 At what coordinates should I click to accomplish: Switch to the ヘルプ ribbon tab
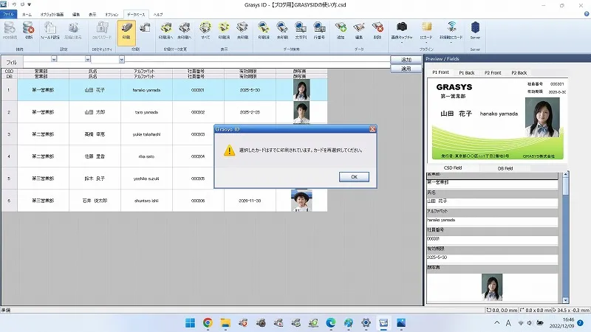coord(158,14)
